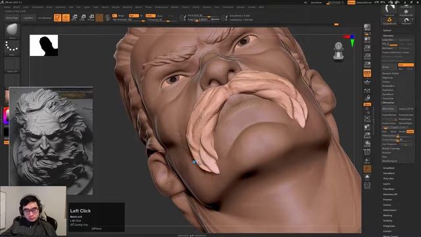The width and height of the screenshot is (421, 237).
Task: Click the AAHalf icon
Action: click(367, 65)
